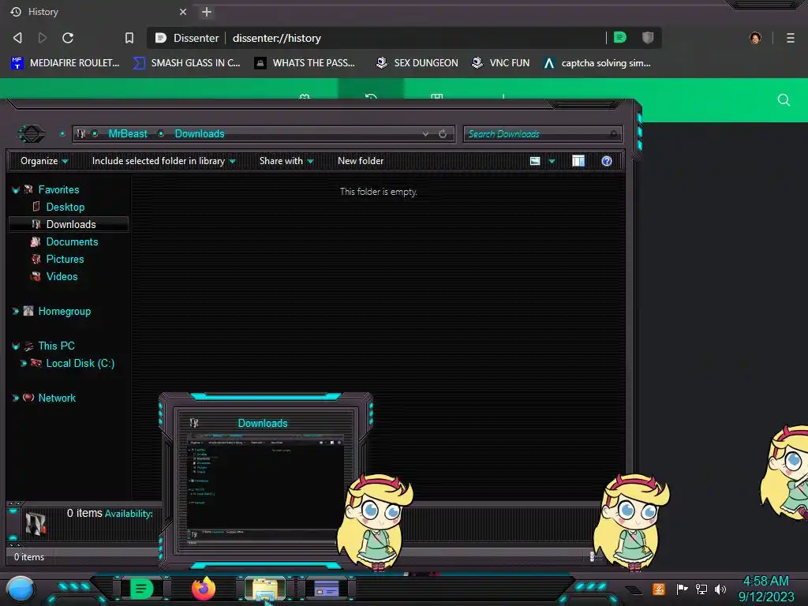Open the browser profile avatar

pos(755,38)
